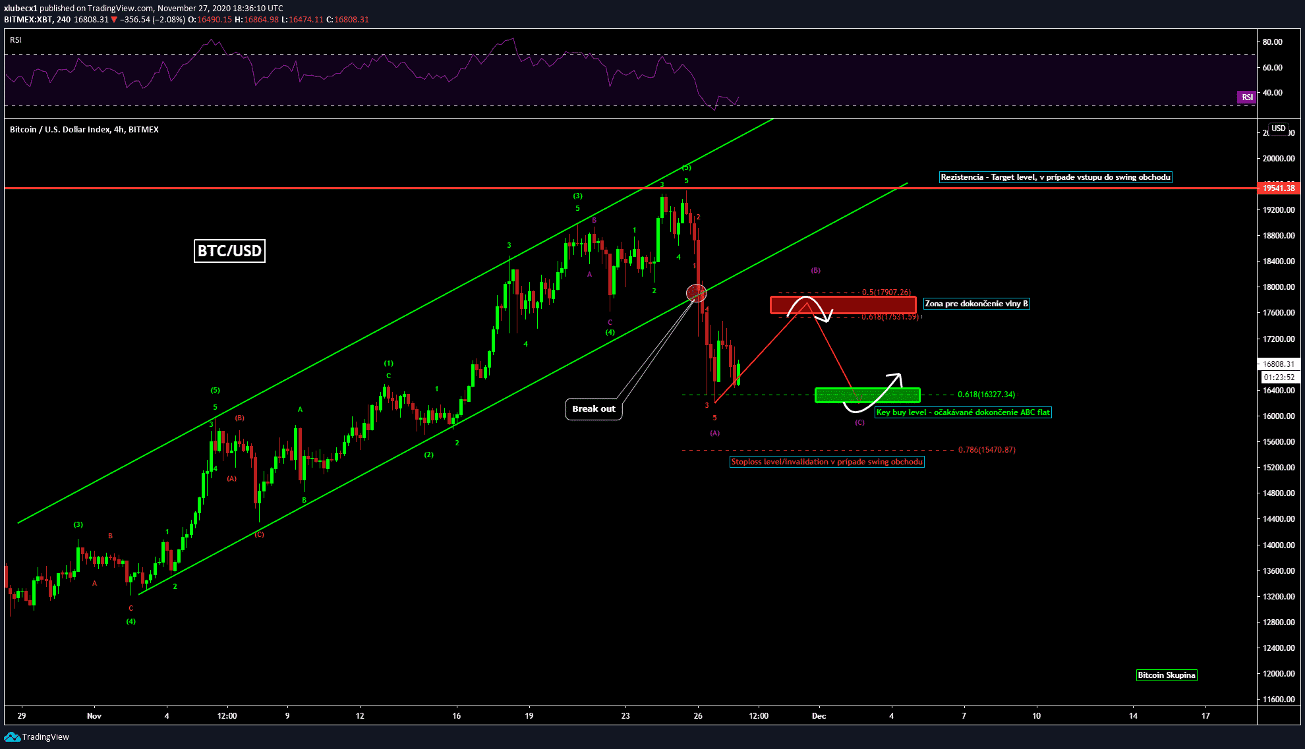Click the green key buy zone rectangle
This screenshot has height=749, width=1305.
click(x=832, y=395)
